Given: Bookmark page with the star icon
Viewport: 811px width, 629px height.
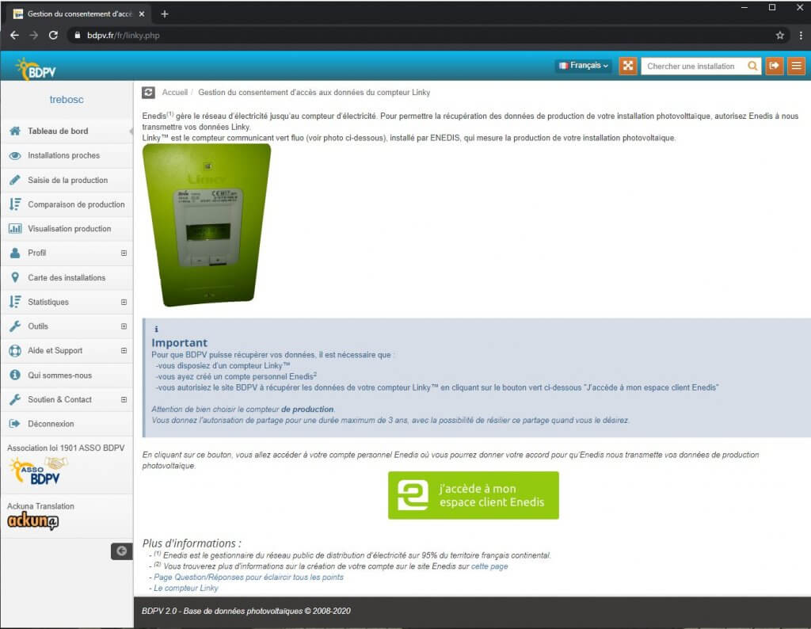Looking at the screenshot, I should [780, 35].
